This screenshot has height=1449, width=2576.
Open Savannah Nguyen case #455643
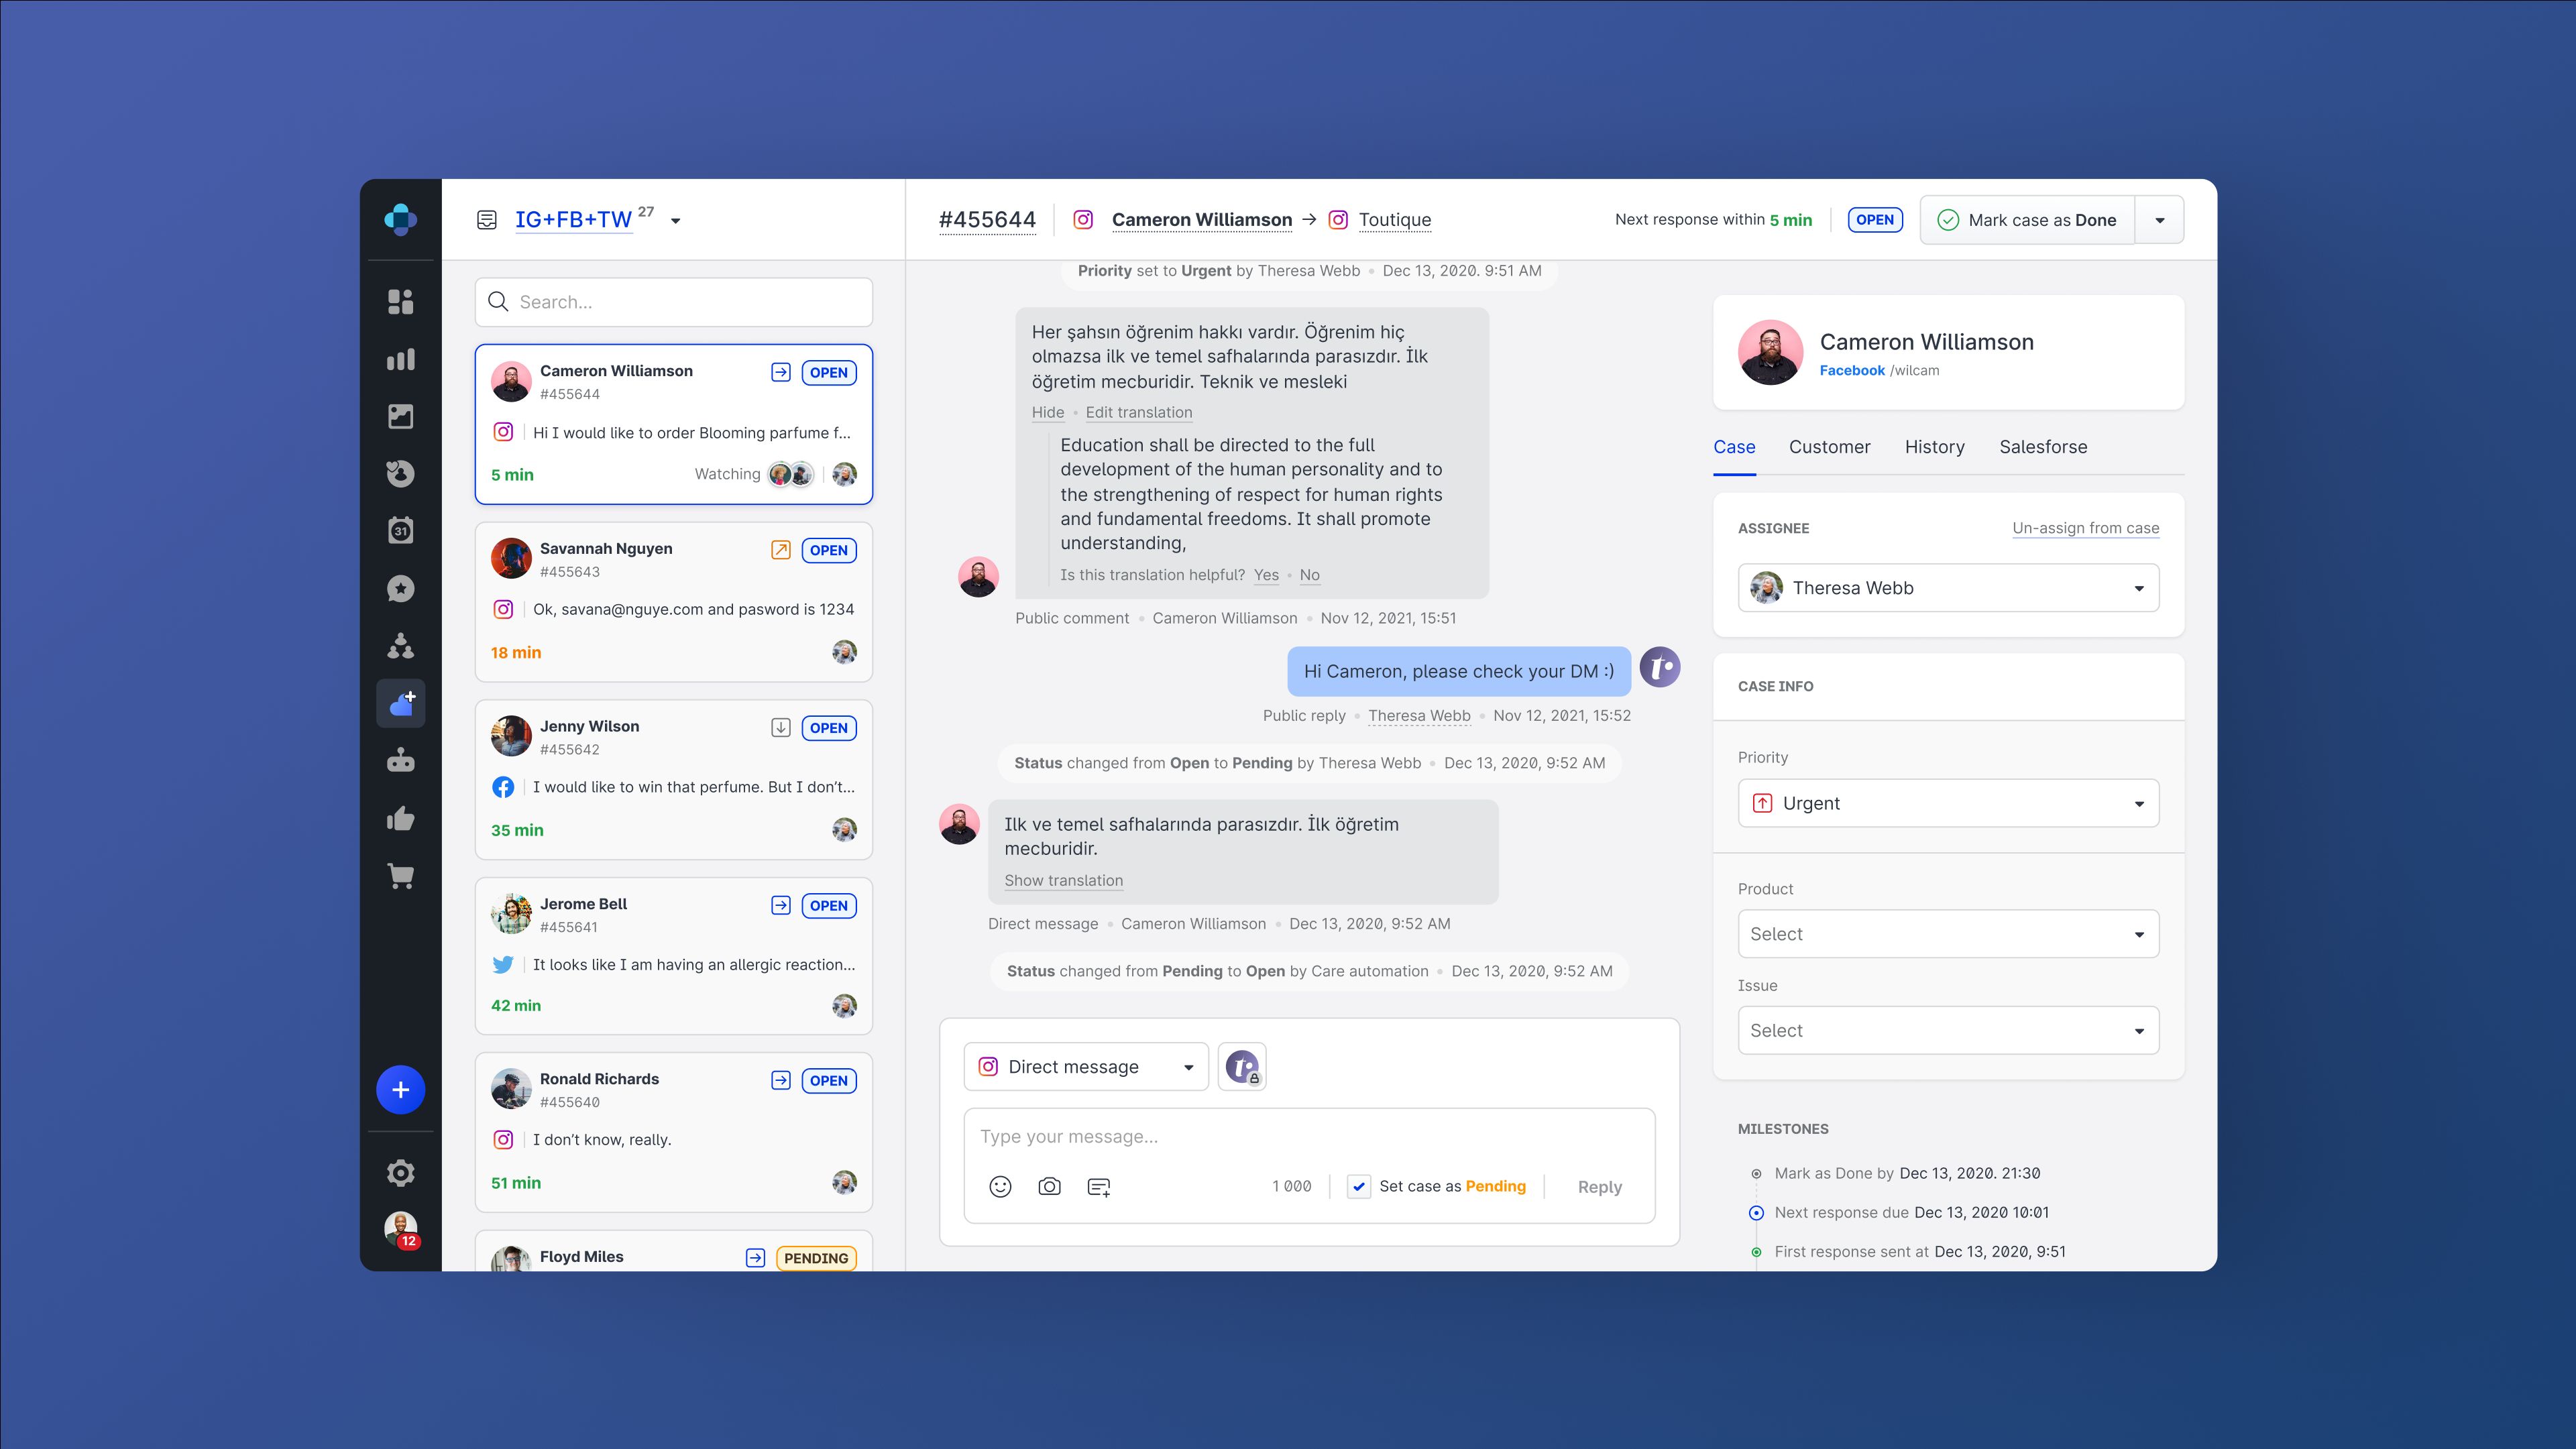coord(674,602)
